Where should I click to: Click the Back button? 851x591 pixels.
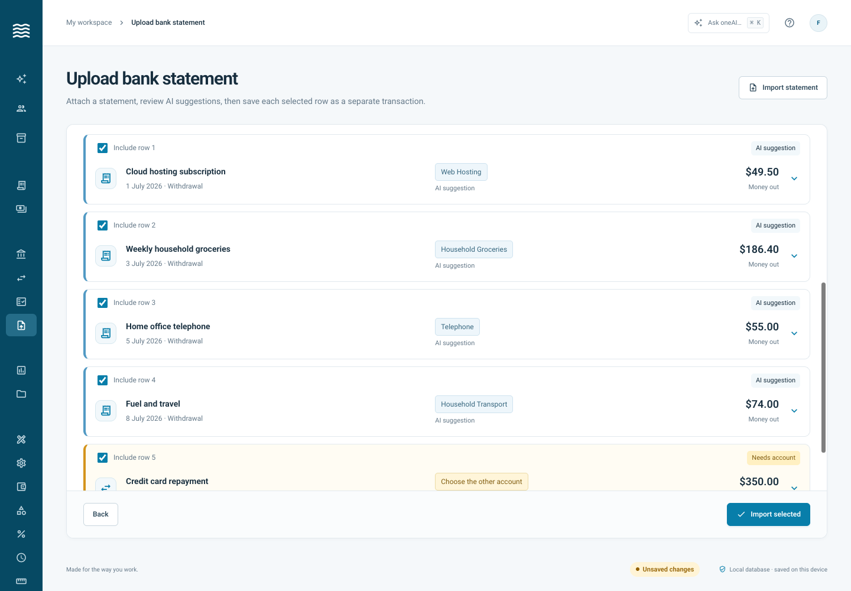coord(100,514)
